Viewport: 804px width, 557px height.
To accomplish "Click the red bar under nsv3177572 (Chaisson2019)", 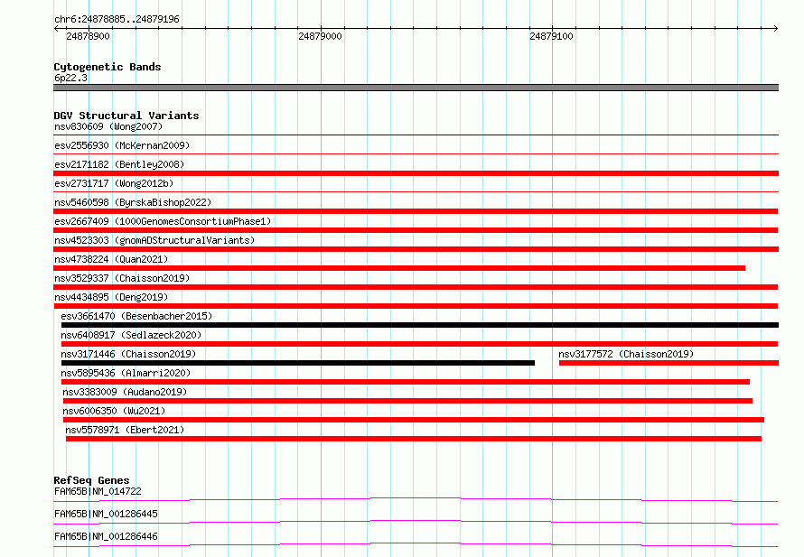I will [668, 363].
